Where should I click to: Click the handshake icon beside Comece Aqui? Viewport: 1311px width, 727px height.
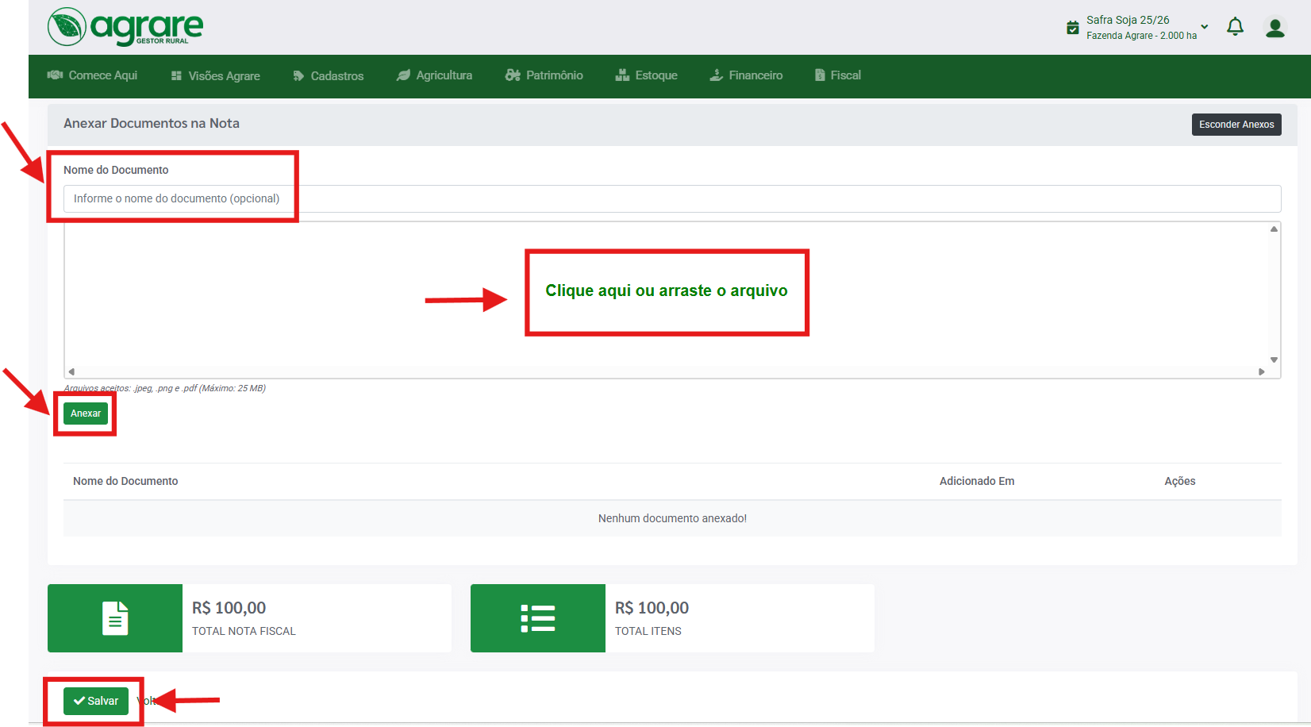coord(55,75)
